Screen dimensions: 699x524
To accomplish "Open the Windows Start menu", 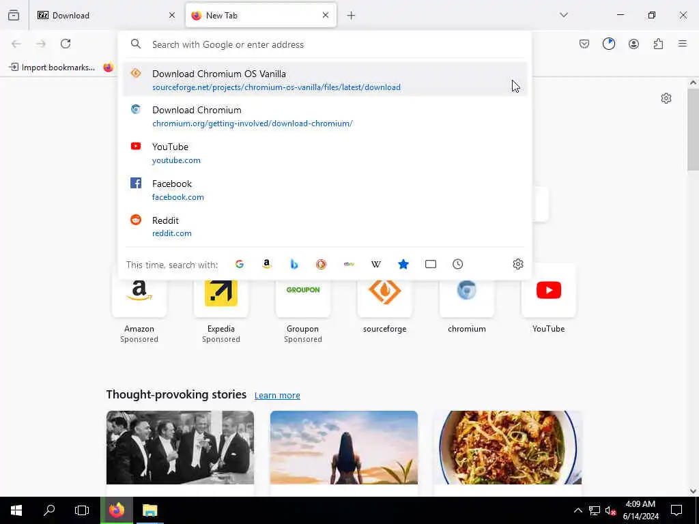I will (16, 510).
